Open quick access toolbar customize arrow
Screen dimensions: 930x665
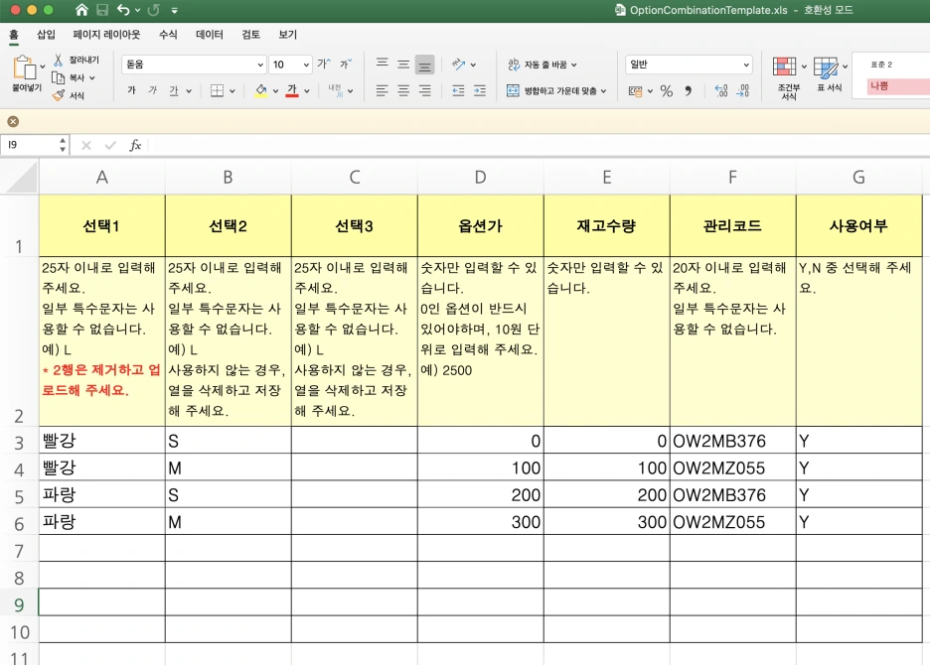[175, 10]
